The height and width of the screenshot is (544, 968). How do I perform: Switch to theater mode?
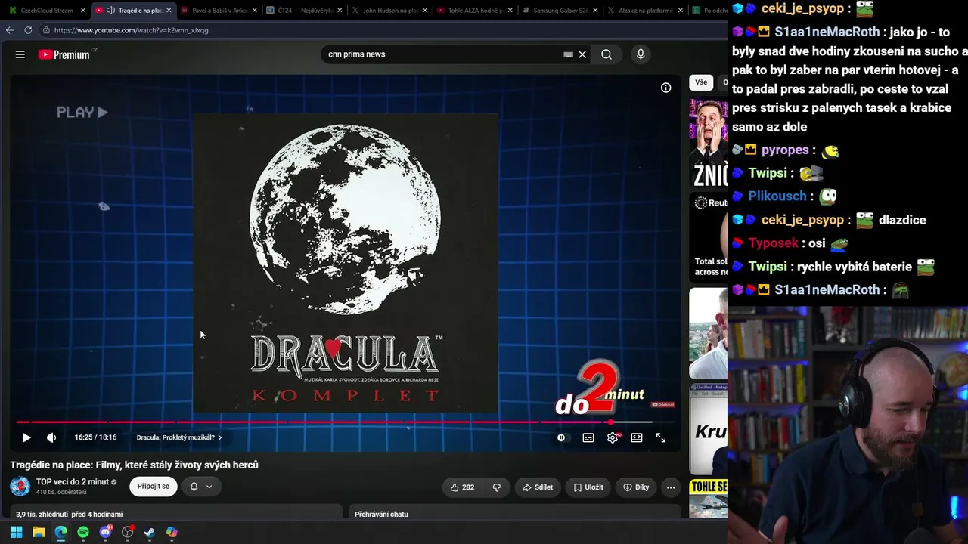637,437
